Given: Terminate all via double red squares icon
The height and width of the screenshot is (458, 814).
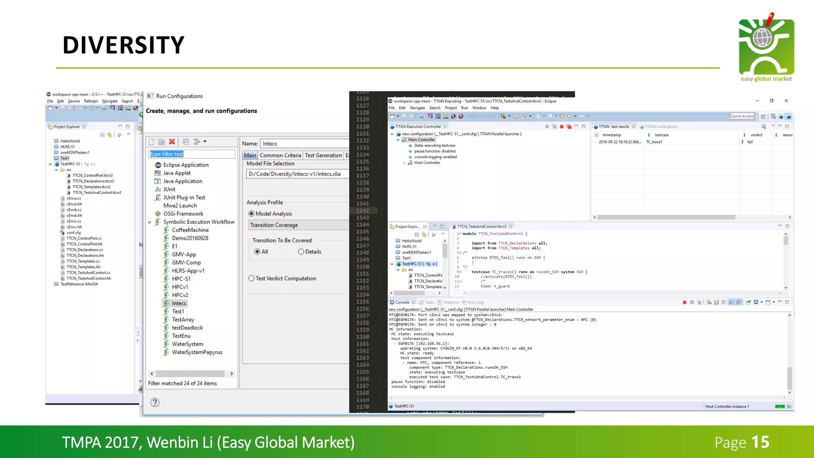Looking at the screenshot, I should tap(569, 126).
